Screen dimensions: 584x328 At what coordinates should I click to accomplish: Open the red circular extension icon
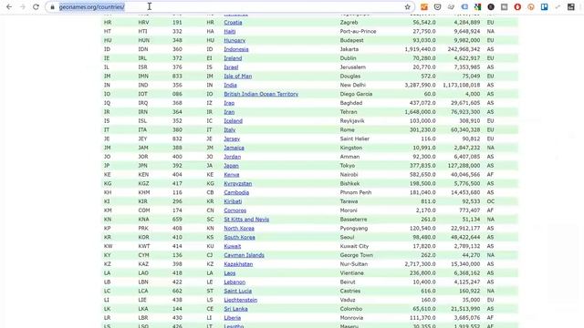(x=517, y=7)
